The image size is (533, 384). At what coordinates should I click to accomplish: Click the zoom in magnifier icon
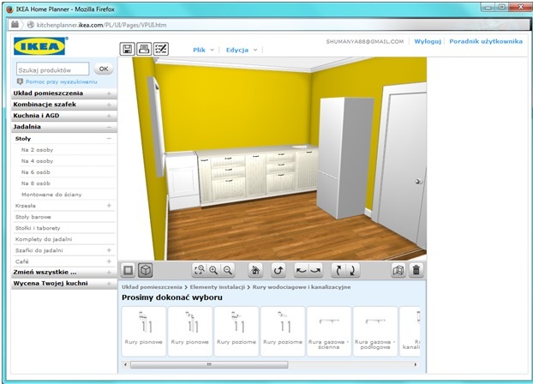[213, 270]
